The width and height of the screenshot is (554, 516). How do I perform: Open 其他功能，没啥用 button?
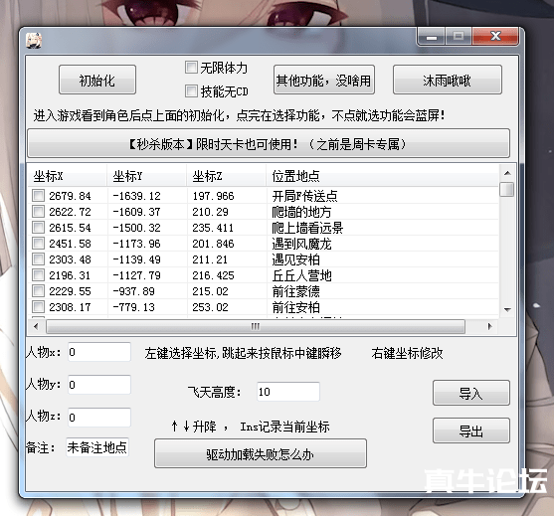pos(324,80)
